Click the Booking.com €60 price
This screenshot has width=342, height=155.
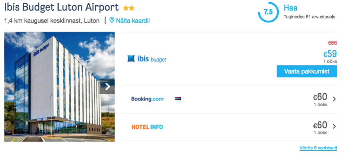tap(320, 97)
